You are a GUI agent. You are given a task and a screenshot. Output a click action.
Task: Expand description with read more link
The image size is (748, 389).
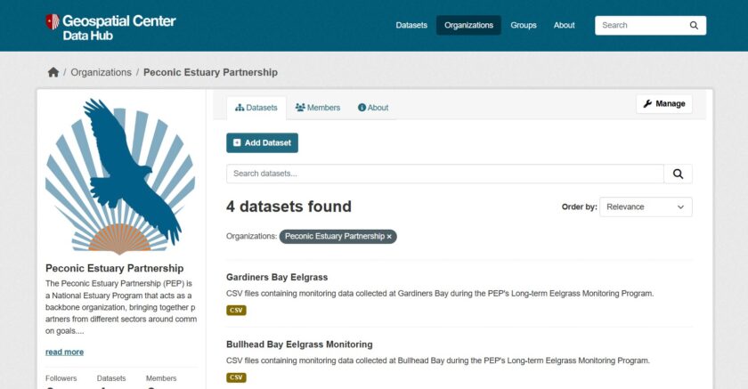(64, 352)
